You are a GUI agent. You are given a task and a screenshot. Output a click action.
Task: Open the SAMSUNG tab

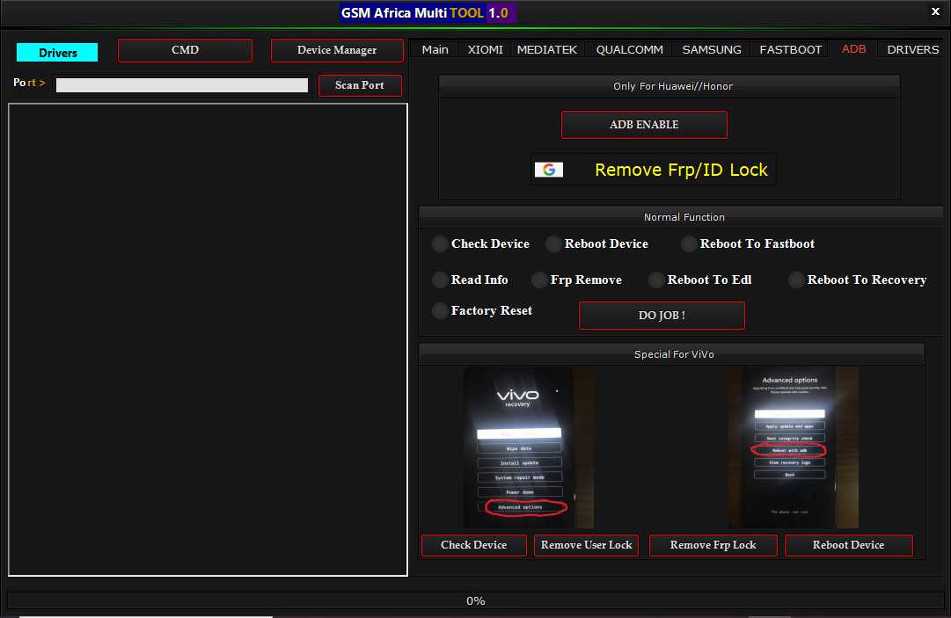click(x=711, y=50)
